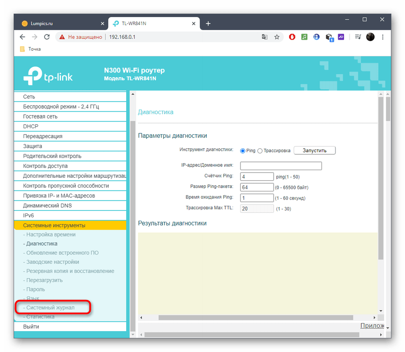405x352 pixels.
Task: Click Выйти to log out
Action: tap(70, 327)
